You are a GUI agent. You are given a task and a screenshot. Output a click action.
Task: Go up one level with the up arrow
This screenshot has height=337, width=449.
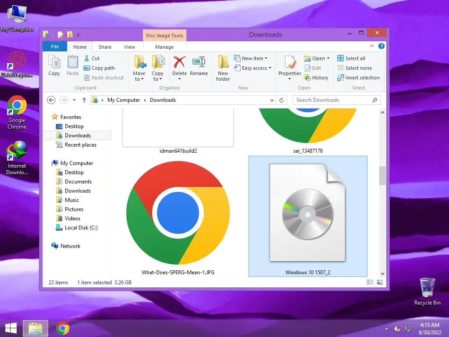click(x=84, y=100)
